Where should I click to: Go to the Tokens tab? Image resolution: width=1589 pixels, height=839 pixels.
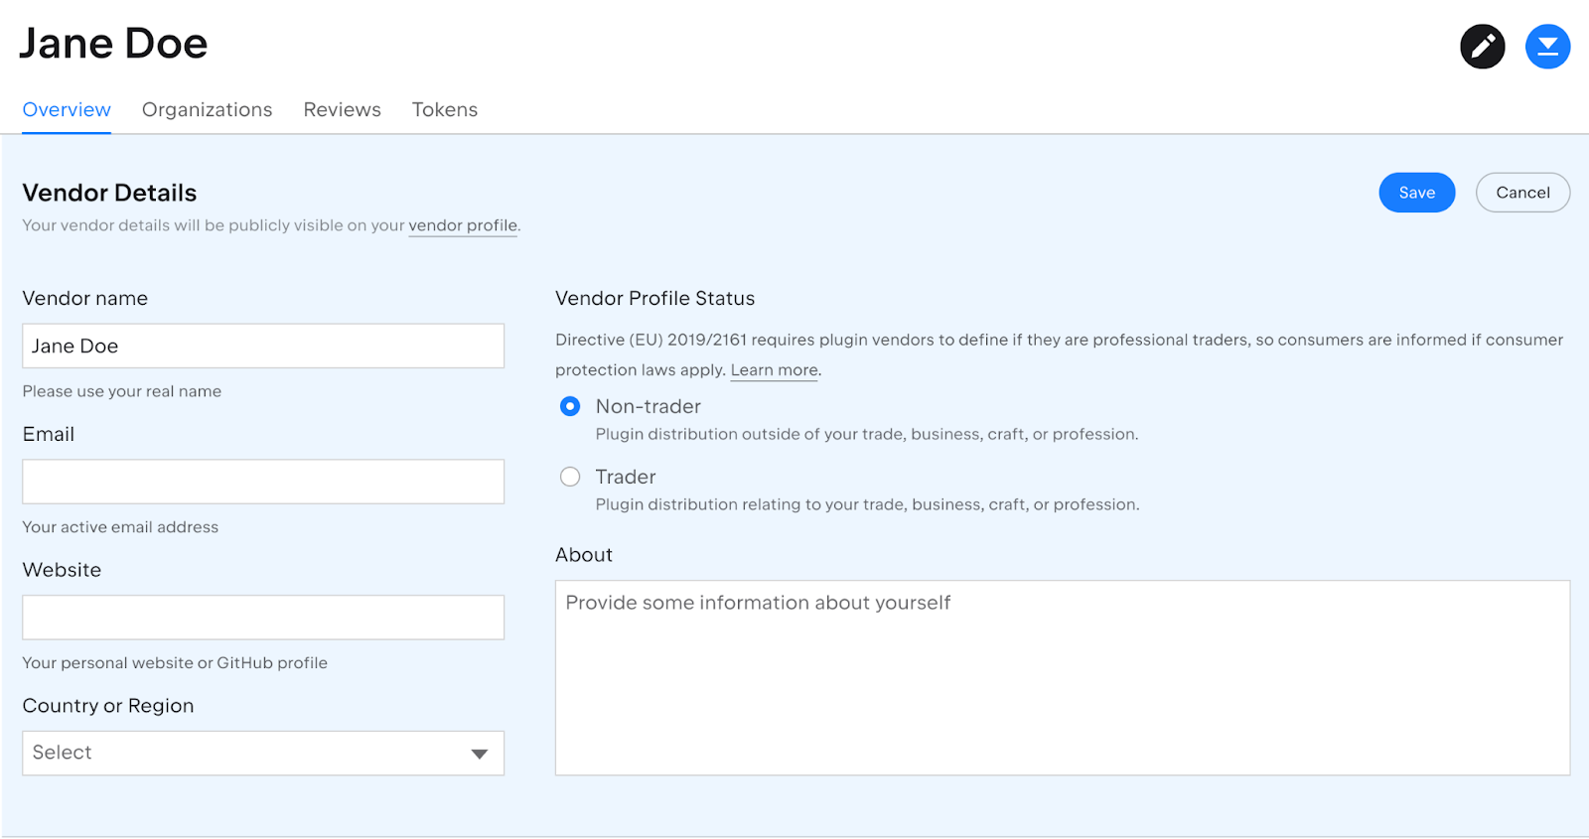tap(444, 110)
